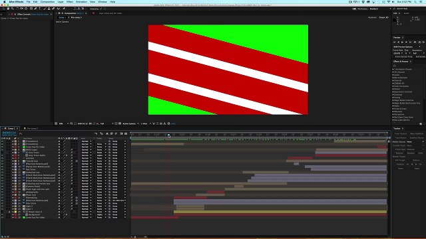
Task: Open viewer resolution Full dropdown
Action: [106, 123]
